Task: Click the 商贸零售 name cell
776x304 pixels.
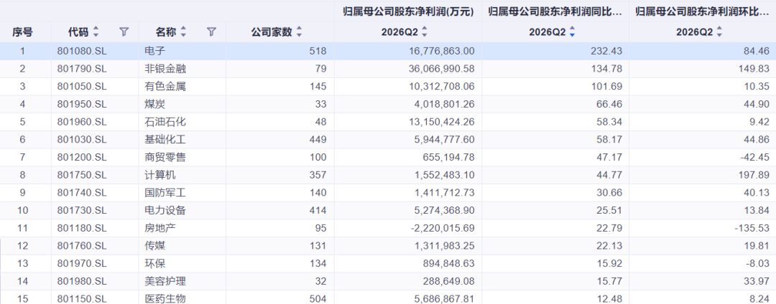Action: 165,158
